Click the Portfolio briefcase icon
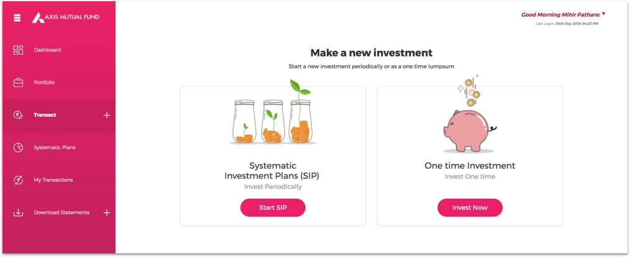Viewport: 630px width, 257px height. click(18, 82)
